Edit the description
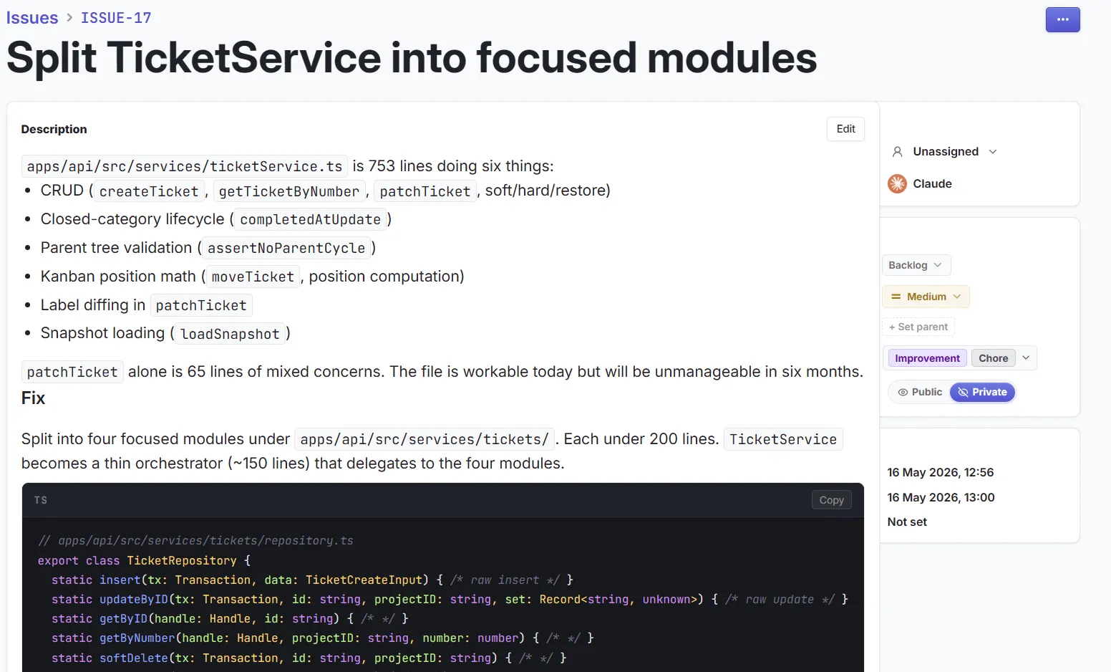Image resolution: width=1111 pixels, height=672 pixels. [845, 129]
